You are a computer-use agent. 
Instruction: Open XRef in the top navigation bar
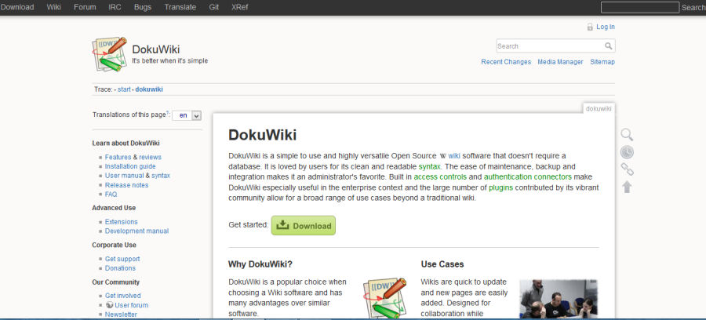pos(239,7)
